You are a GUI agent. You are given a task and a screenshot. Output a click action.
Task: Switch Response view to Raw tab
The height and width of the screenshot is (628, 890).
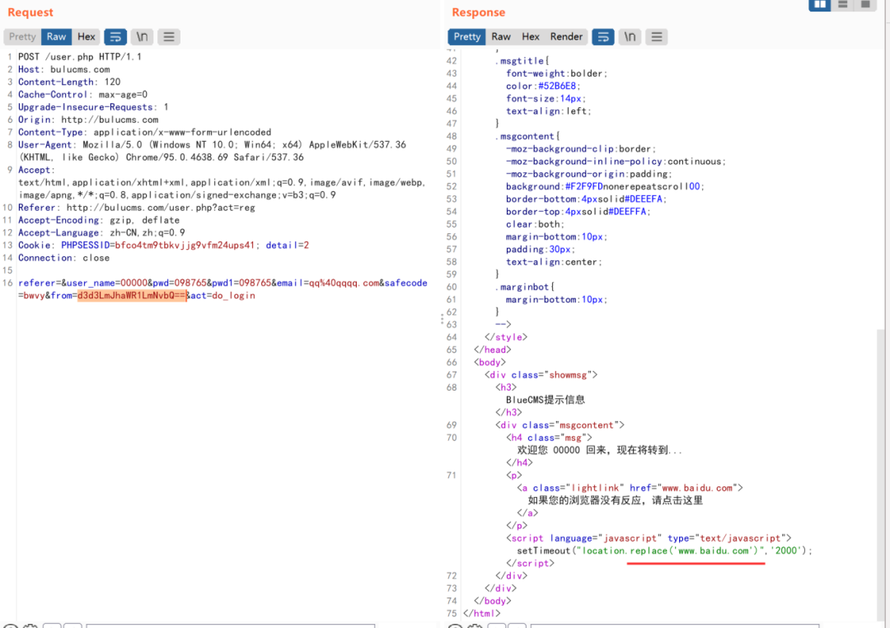pos(501,36)
